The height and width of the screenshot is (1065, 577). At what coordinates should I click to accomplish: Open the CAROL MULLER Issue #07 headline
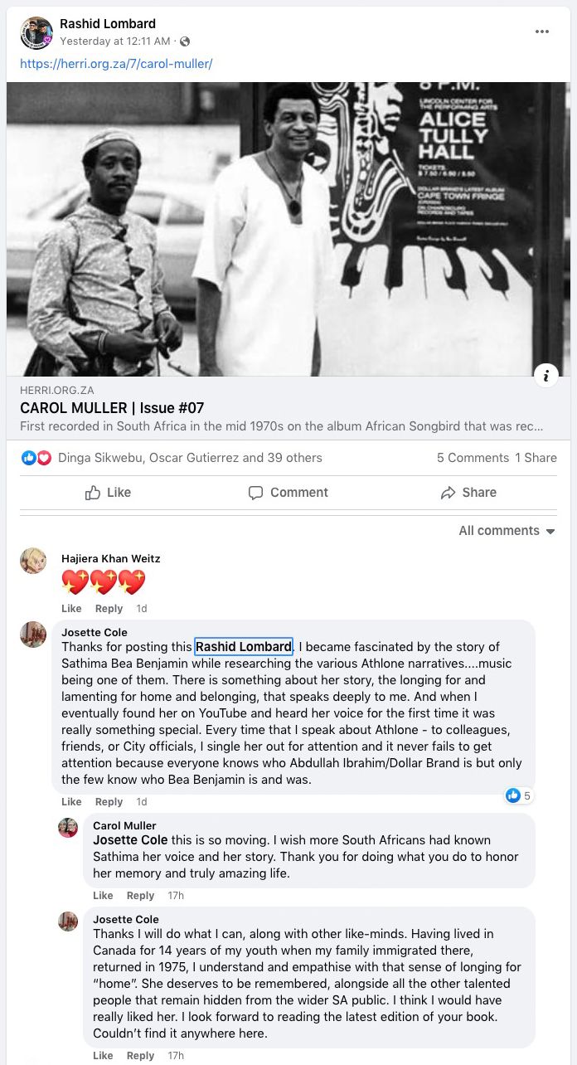[x=112, y=408]
